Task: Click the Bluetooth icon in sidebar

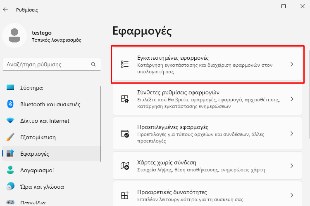Action: pos(10,104)
